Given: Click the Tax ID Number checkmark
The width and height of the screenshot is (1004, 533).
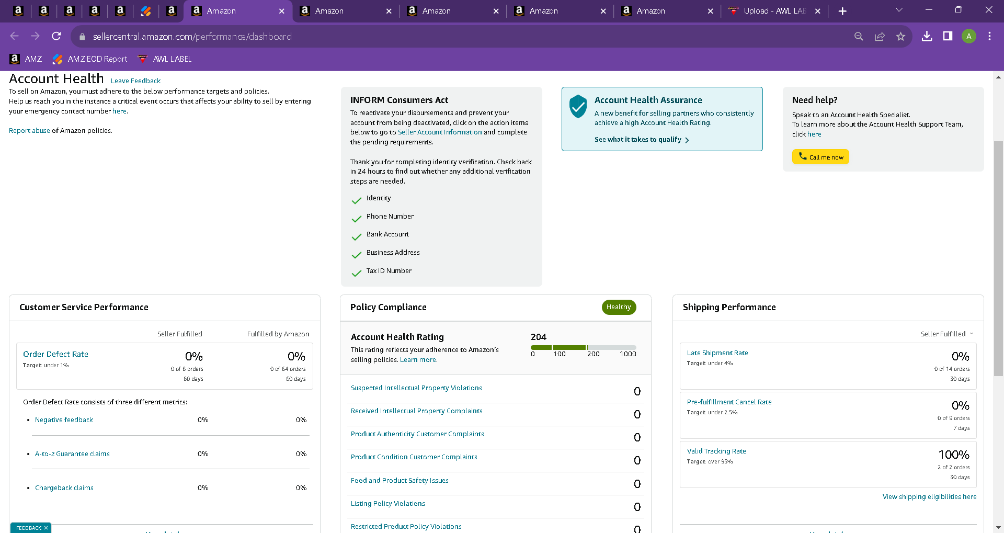Looking at the screenshot, I should pos(357,273).
